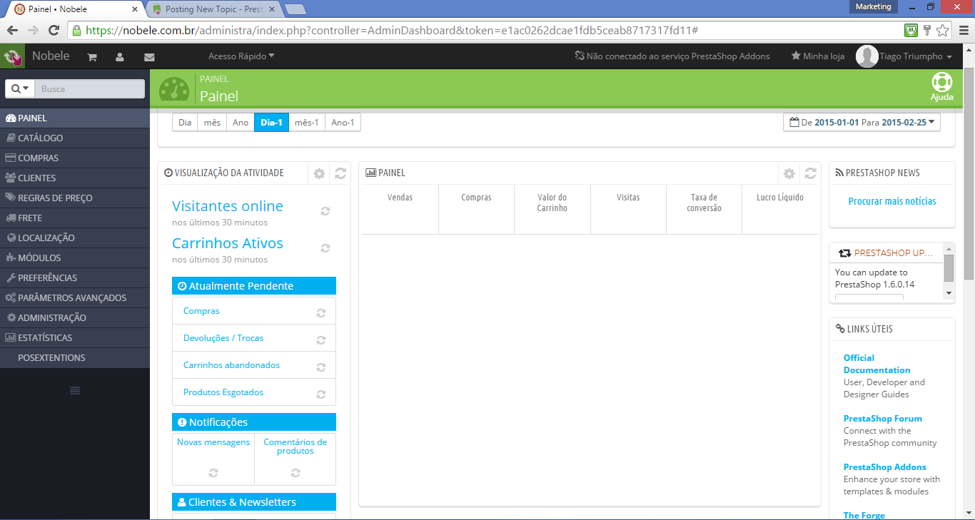Image resolution: width=975 pixels, height=520 pixels.
Task: Open the Tiago Triumpho account dropdown
Action: (x=904, y=56)
